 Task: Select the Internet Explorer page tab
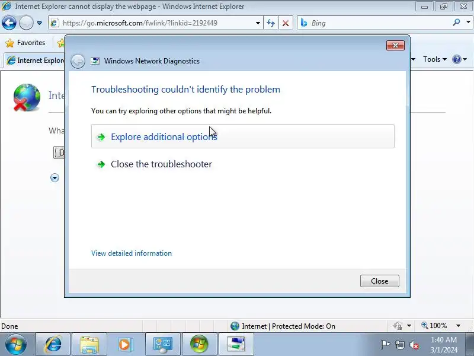click(35, 61)
